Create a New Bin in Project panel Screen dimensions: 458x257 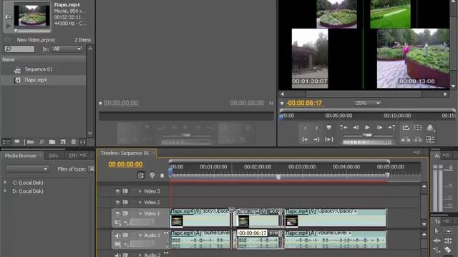(52, 142)
